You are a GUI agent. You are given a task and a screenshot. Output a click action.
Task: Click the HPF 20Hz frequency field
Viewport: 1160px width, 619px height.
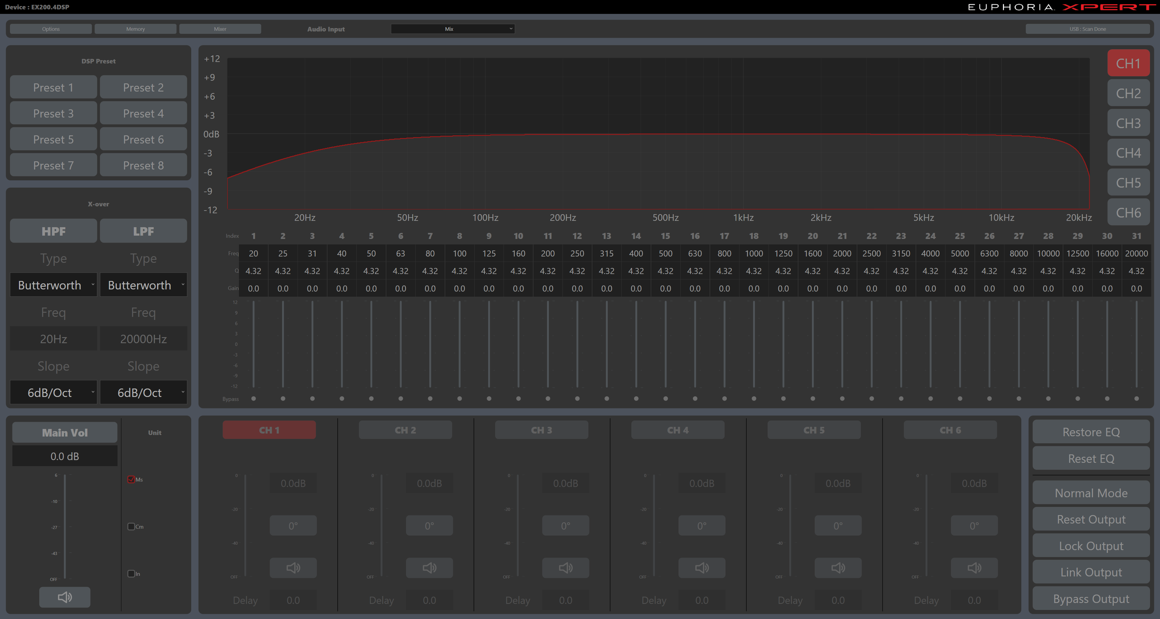pyautogui.click(x=53, y=339)
